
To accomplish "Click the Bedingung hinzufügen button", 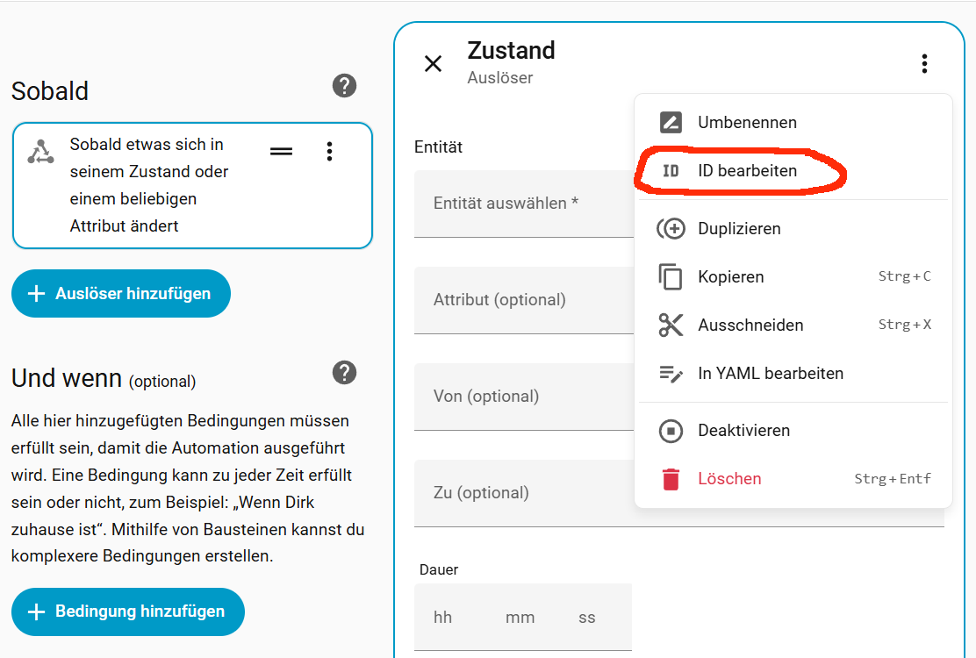I will click(128, 612).
